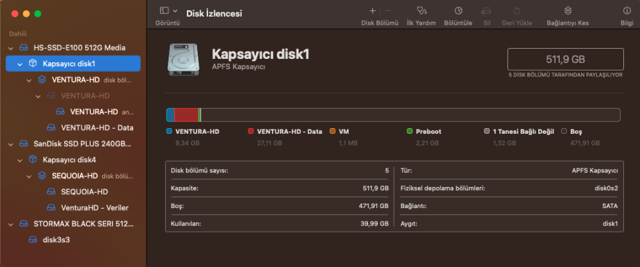Click the Bağlantıyı Kes toolbar label
This screenshot has width=640, height=267.
568,23
